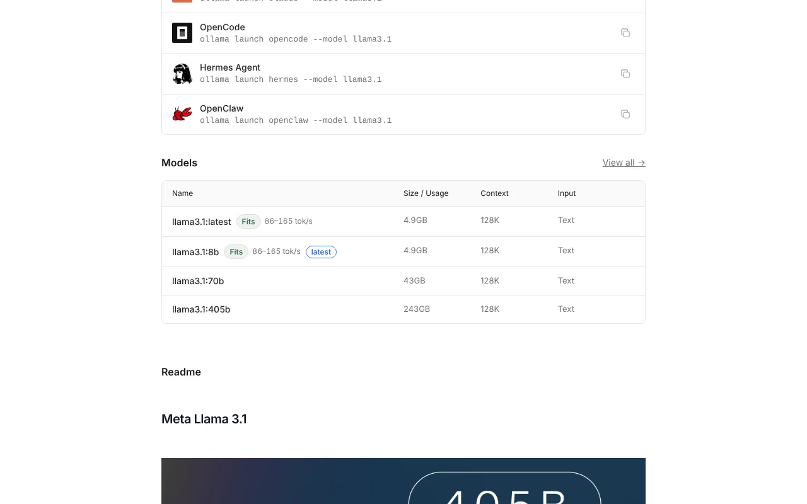This screenshot has width=807, height=504.
Task: Click 86–165 tok/s on llama3.1:latest row
Action: tap(289, 221)
